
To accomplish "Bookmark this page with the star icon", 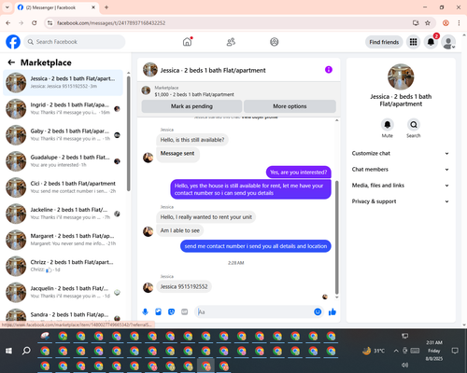I will point(428,23).
